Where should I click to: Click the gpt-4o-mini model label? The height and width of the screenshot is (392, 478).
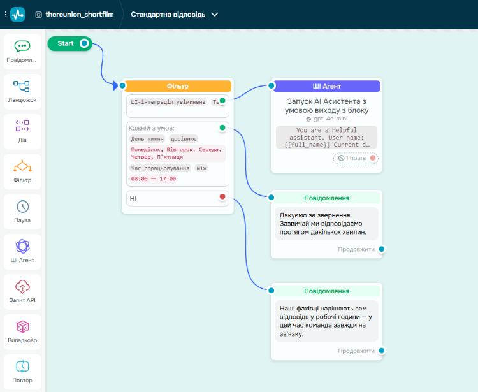(x=330, y=119)
